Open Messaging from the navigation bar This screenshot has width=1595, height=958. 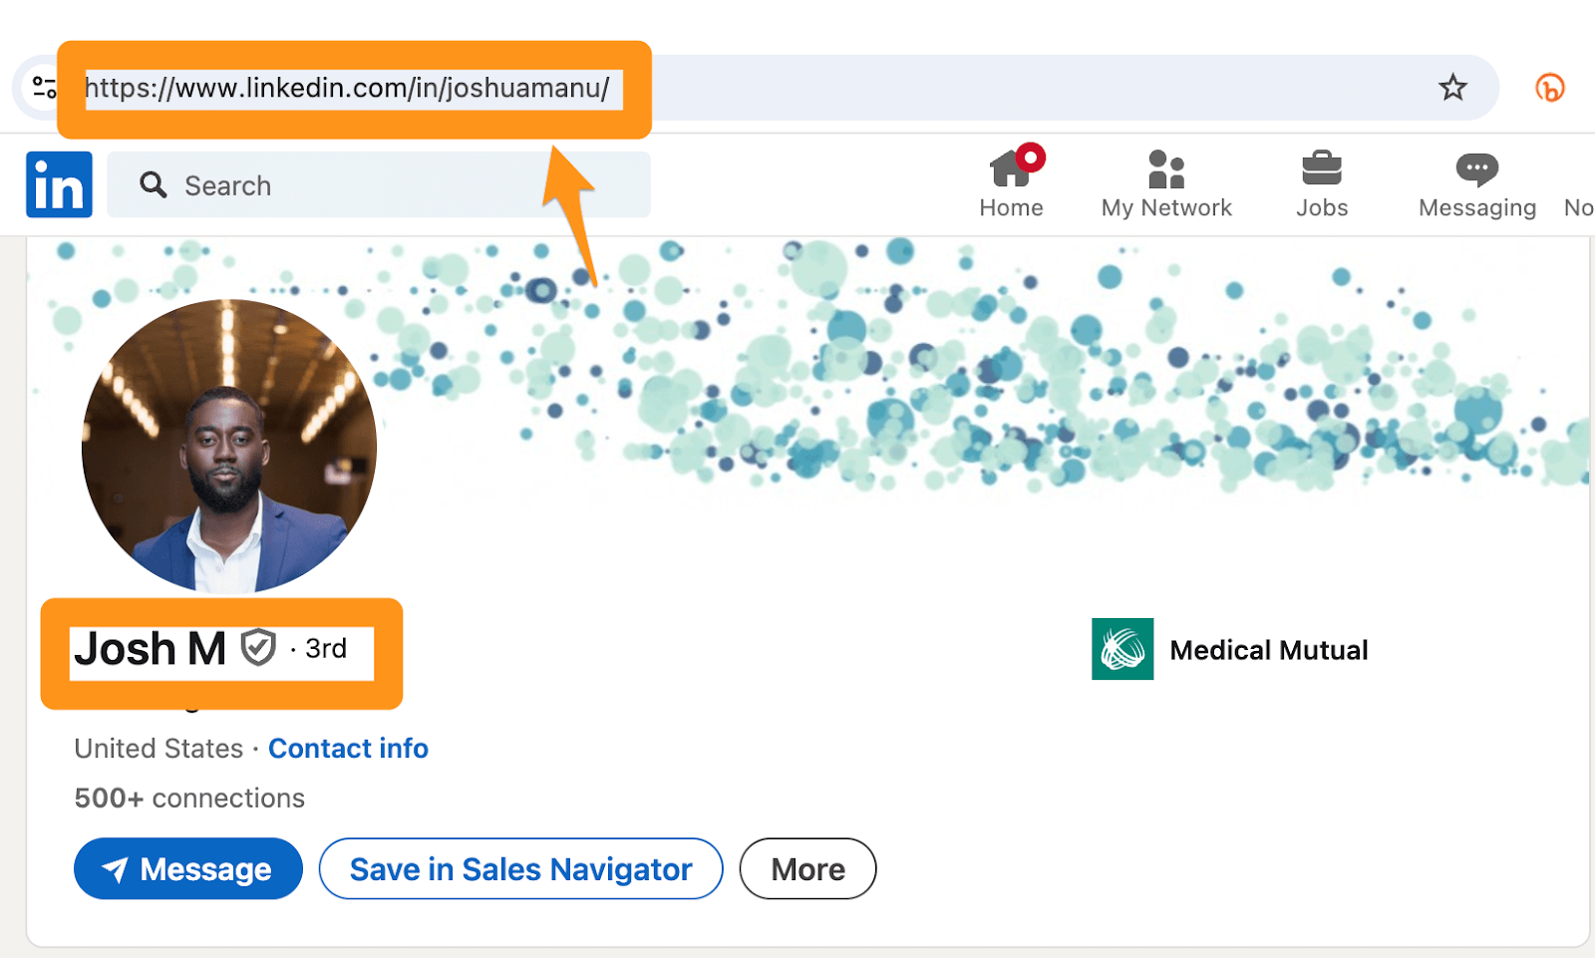[x=1476, y=184]
